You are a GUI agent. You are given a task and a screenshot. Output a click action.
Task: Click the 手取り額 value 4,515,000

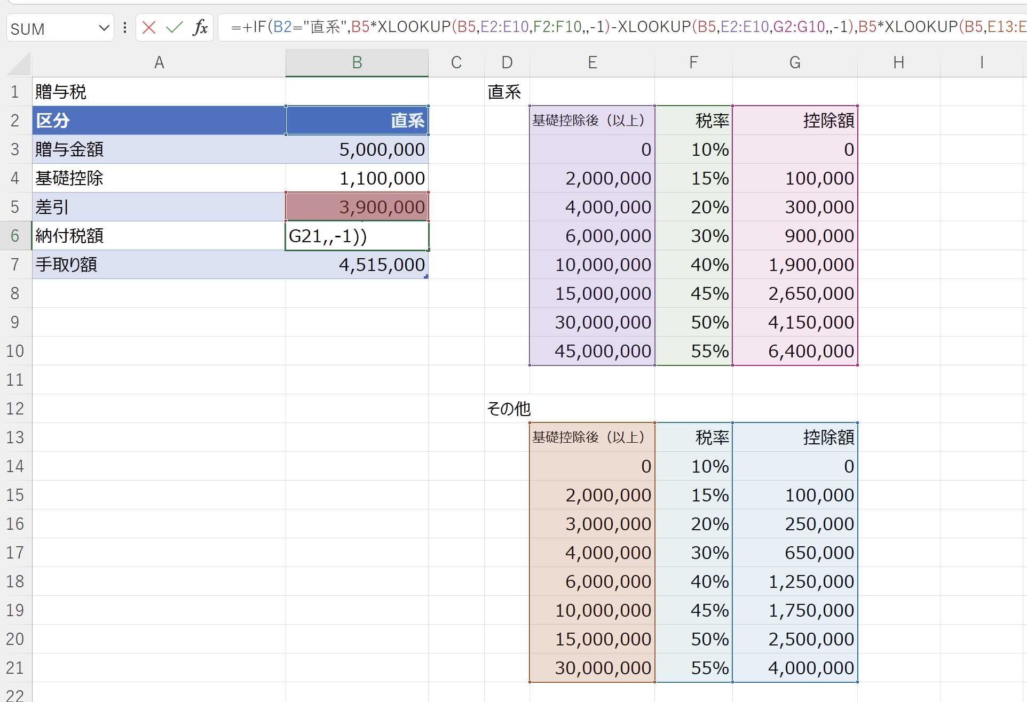[x=357, y=265]
